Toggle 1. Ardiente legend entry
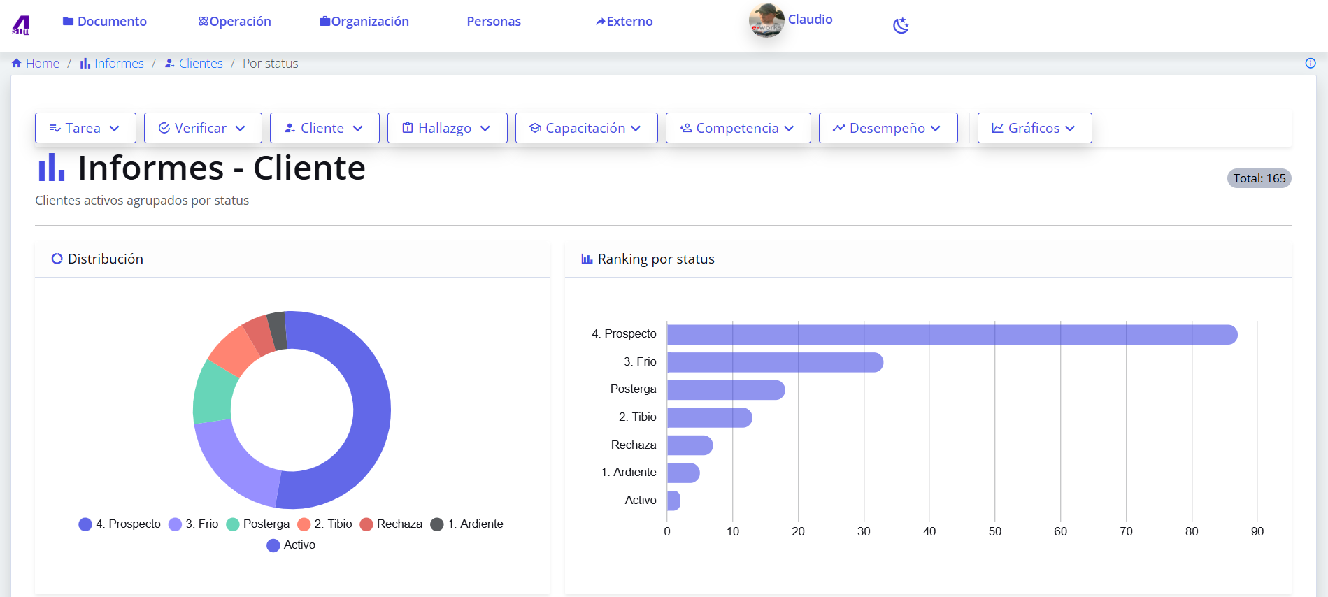1328x597 pixels. pos(467,524)
